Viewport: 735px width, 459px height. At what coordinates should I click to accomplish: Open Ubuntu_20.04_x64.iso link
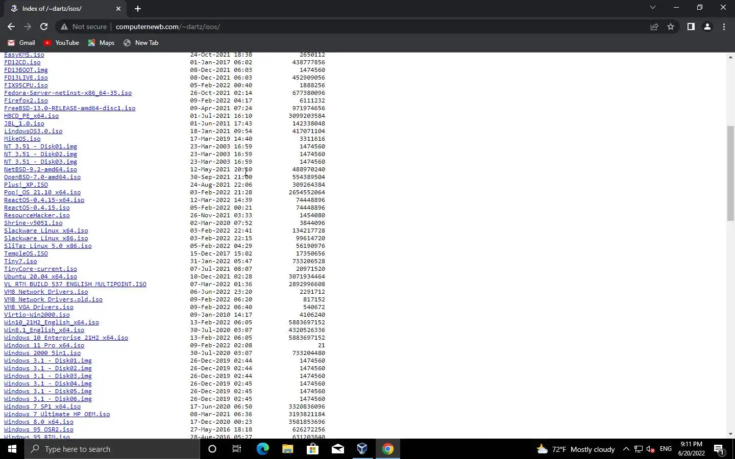click(x=41, y=276)
